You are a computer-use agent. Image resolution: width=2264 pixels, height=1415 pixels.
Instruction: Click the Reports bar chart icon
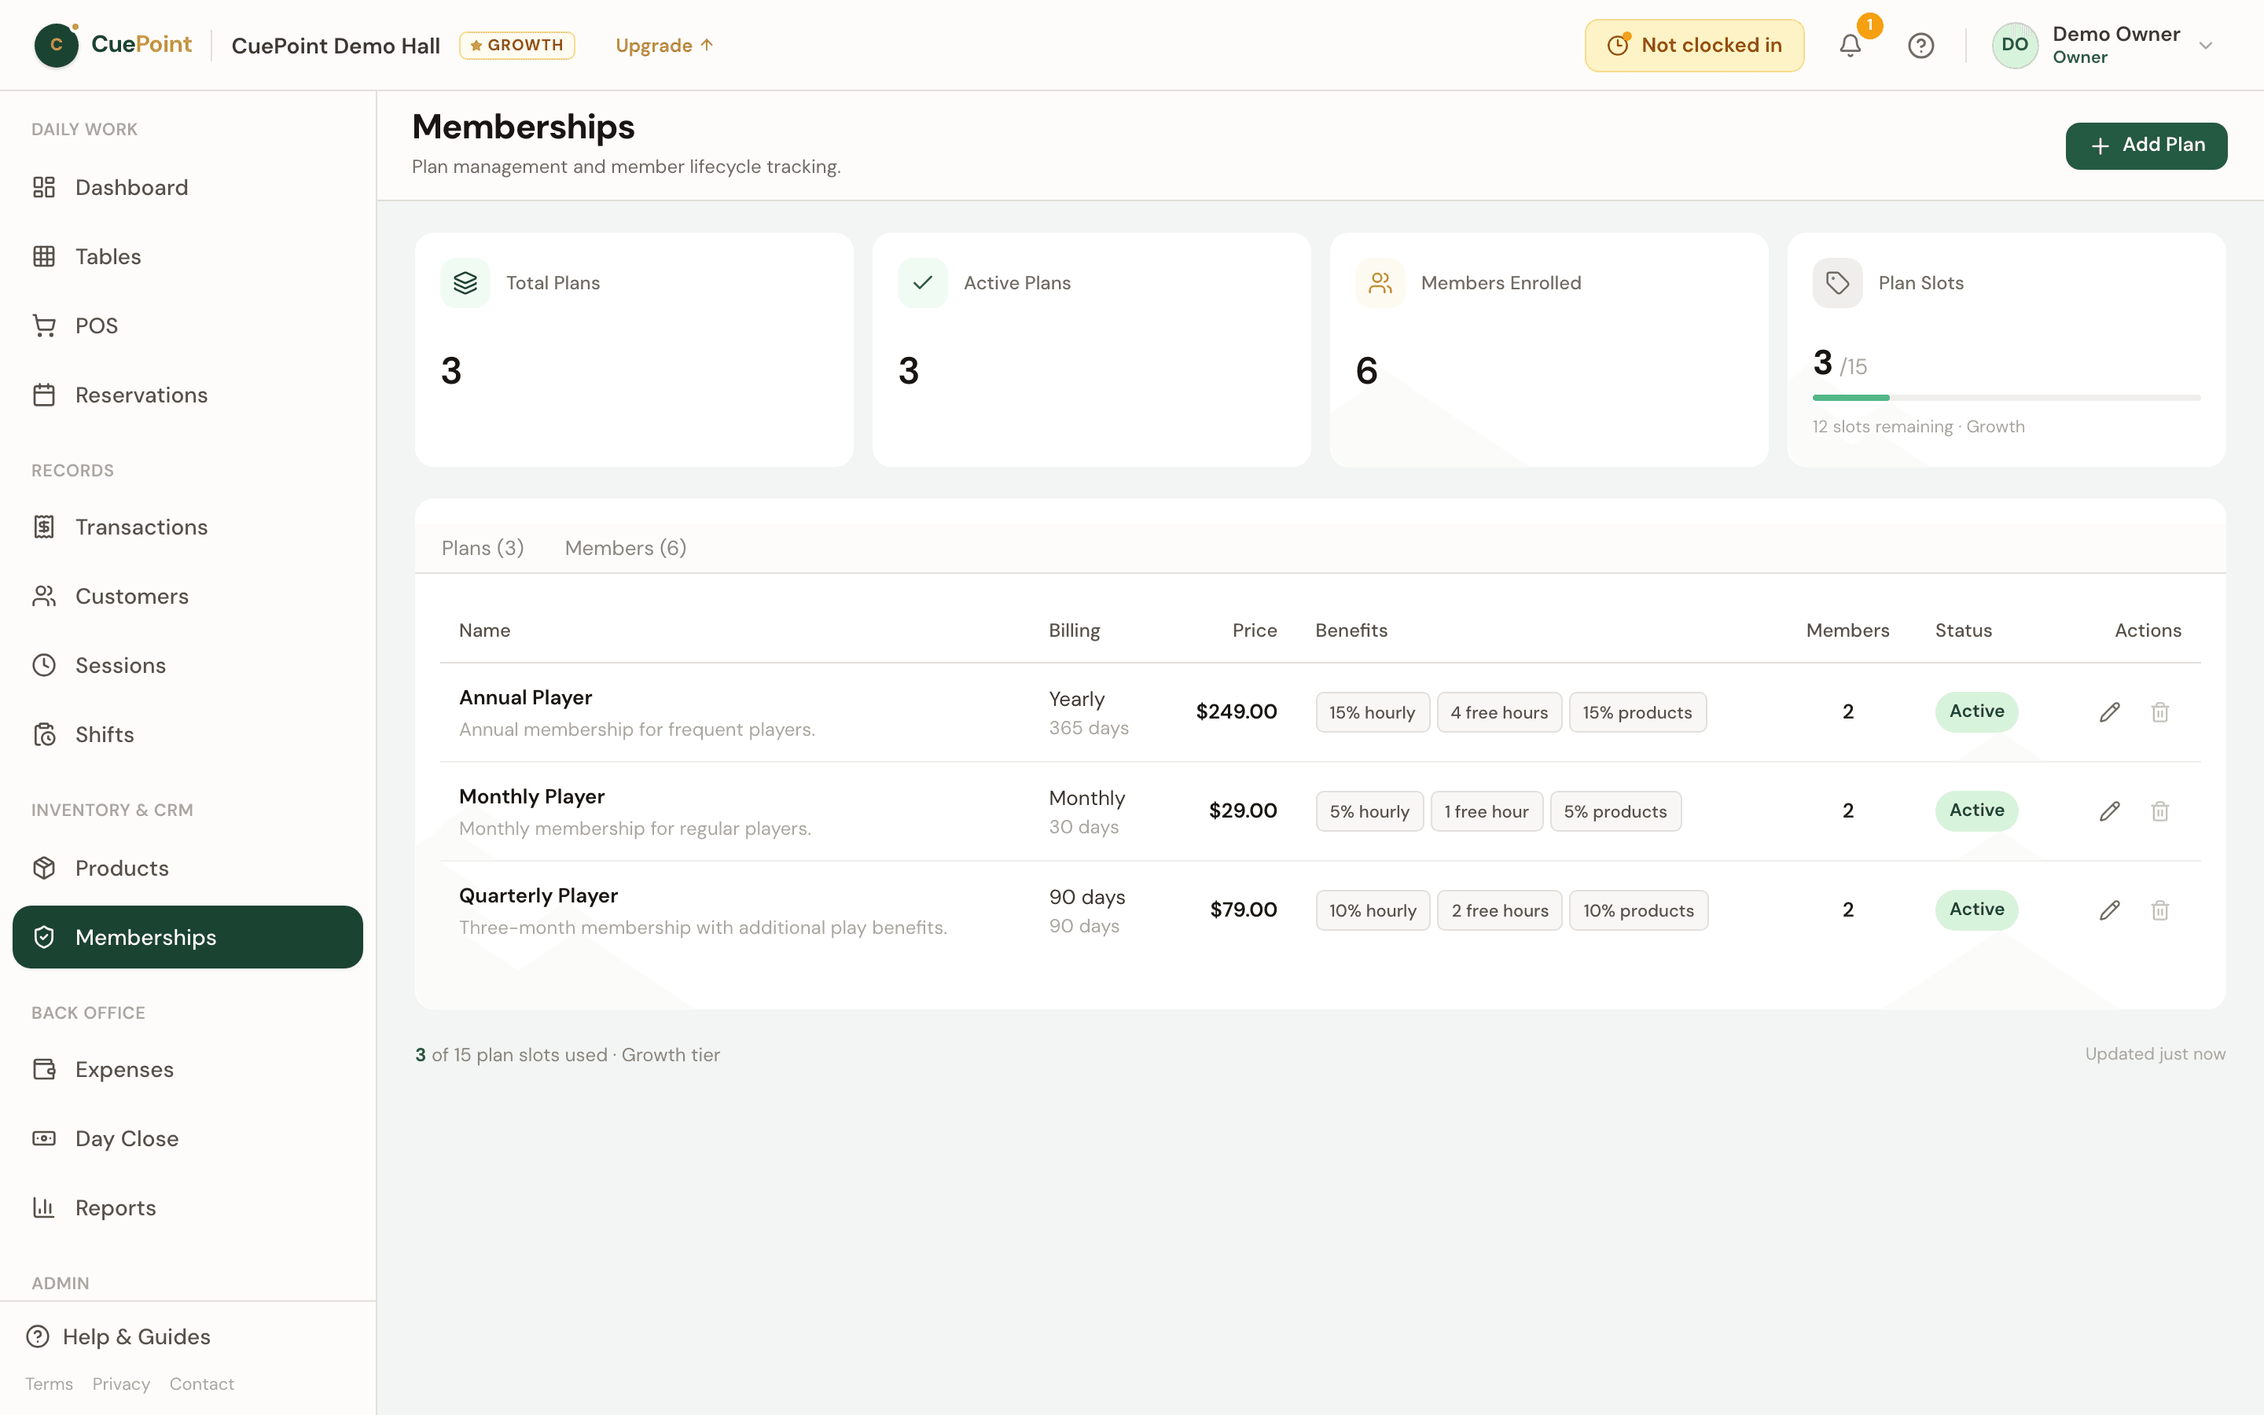[44, 1207]
